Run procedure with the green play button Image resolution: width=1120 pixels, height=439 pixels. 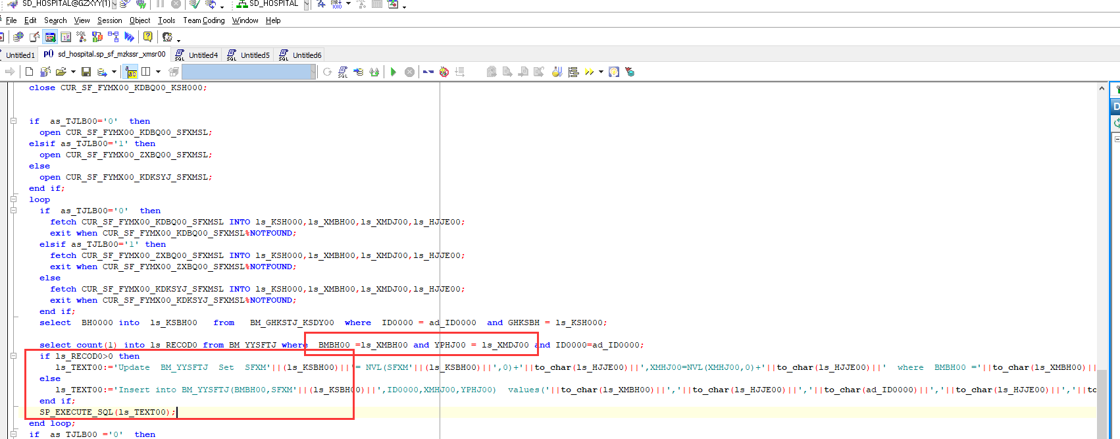(394, 72)
